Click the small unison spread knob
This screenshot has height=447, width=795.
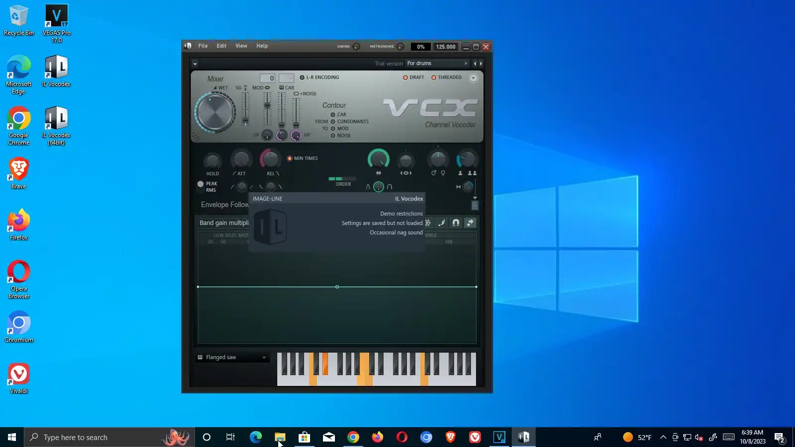tap(468, 187)
